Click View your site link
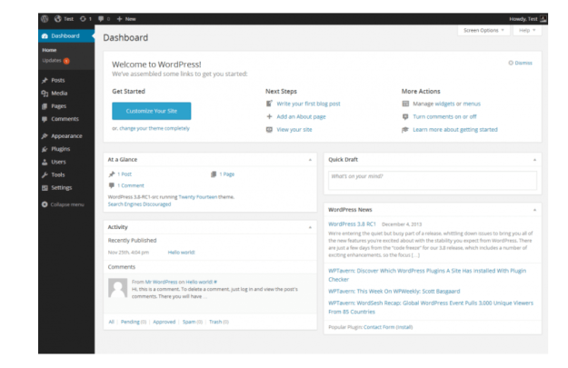568x368 pixels. tap(294, 130)
